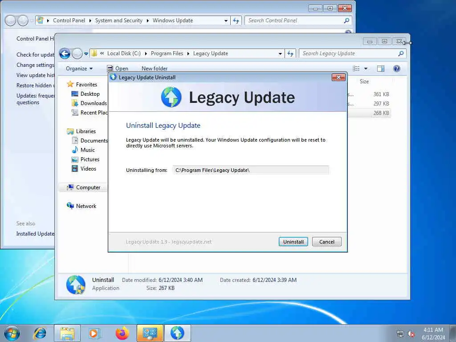Select Favorites in the navigation pane
The height and width of the screenshot is (342, 456).
86,84
